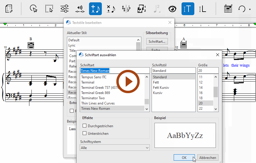Expand the Schriftsystem dropdown
Image resolution: width=256 pixels, height=163 pixels.
click(x=115, y=148)
